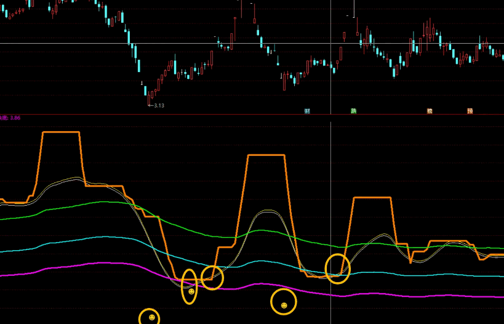Click the yellow circle right of the oval
504x324 pixels.
tap(212, 277)
